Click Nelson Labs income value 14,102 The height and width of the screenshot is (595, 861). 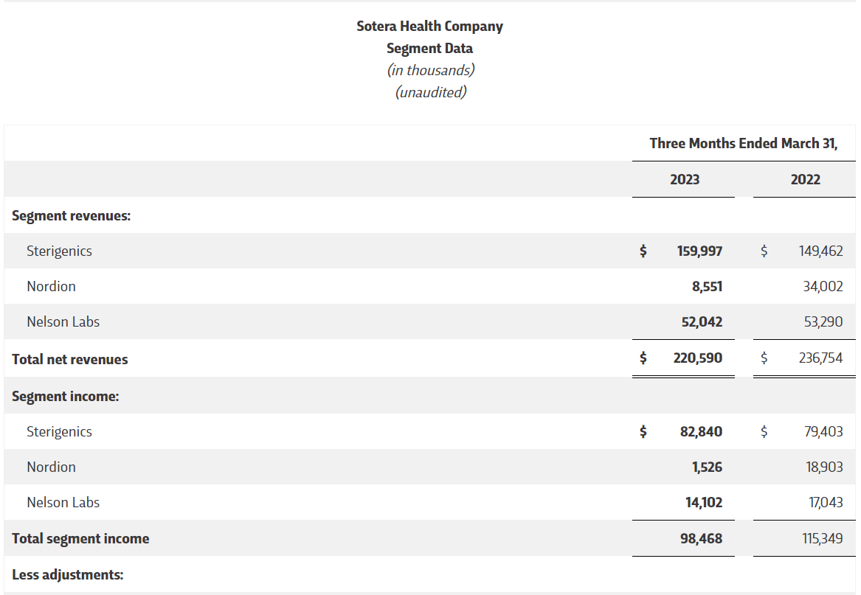tap(704, 502)
